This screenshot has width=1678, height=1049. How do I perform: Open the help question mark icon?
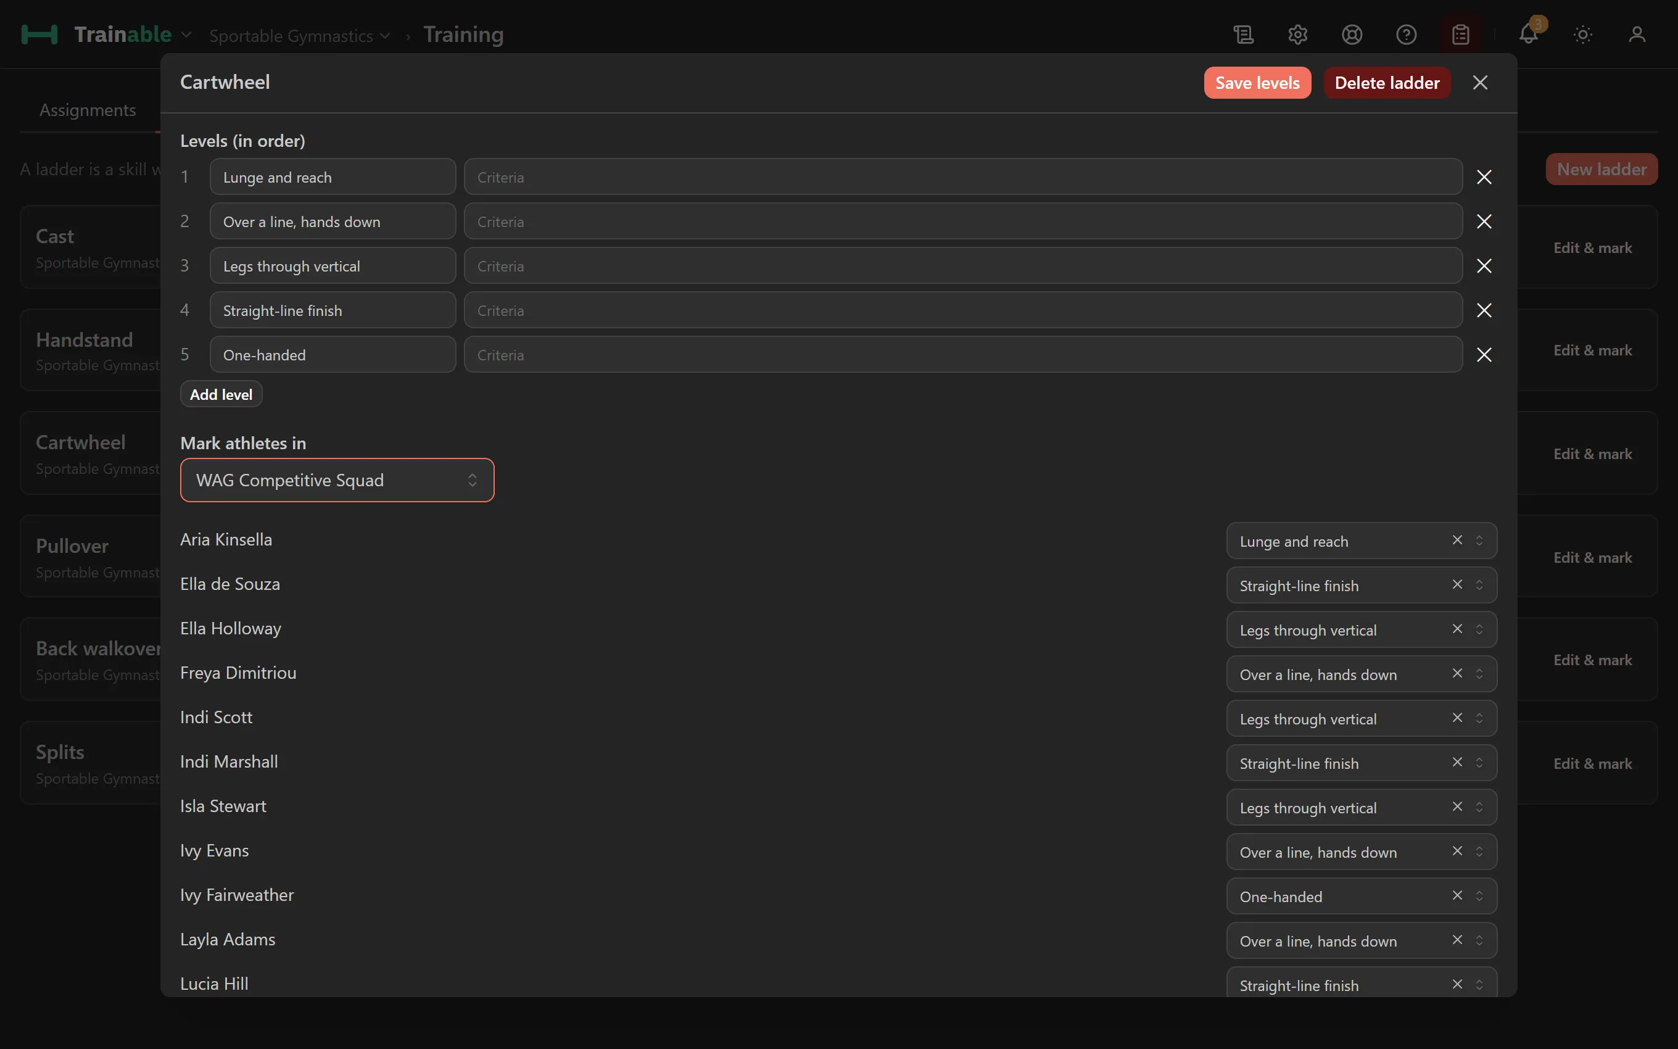(x=1406, y=35)
